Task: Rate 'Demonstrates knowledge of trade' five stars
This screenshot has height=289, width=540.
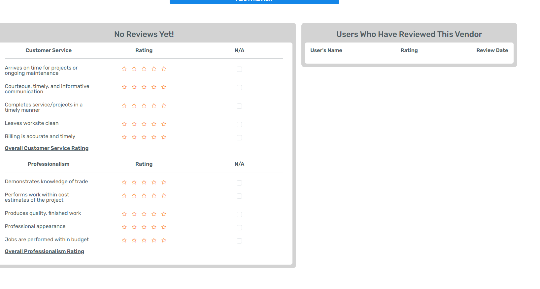Action: 164,182
